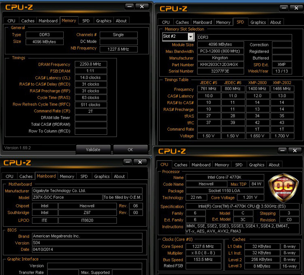Click the Level 3 cache 8 MBytes value

262,266
